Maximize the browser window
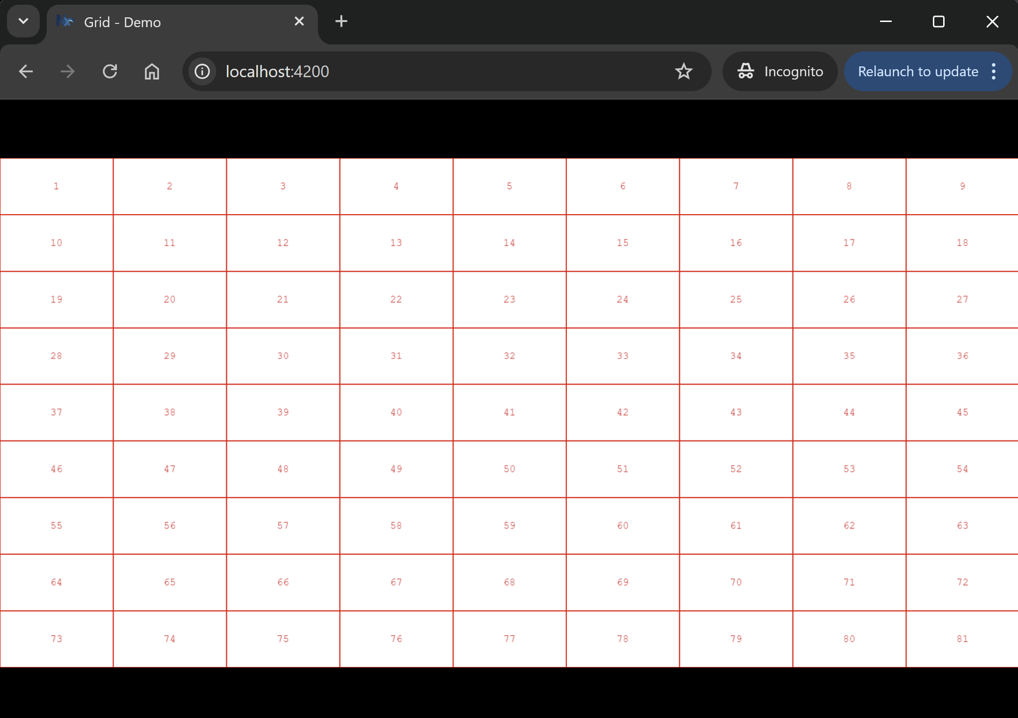This screenshot has width=1018, height=718. point(939,22)
